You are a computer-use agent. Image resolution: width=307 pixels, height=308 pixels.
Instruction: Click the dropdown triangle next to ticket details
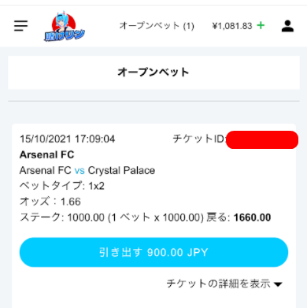point(278,284)
